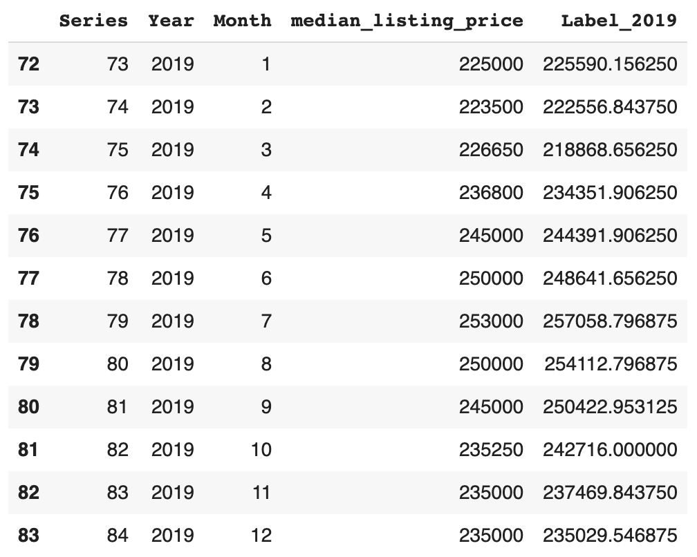Screen dimensions: 697x557
Task: Click the median_listing_price column header
Action: [x=407, y=21]
